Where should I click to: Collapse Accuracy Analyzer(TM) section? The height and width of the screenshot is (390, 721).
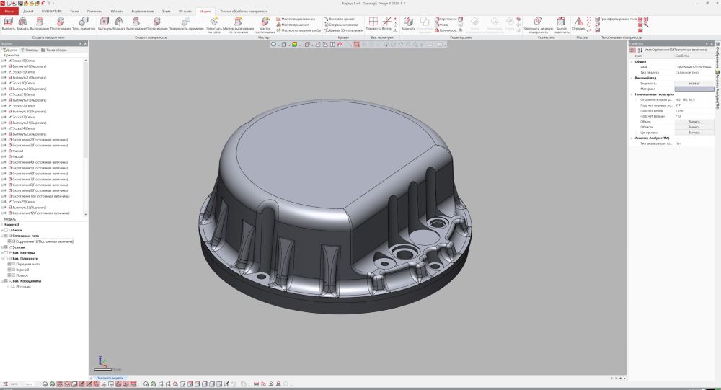(x=632, y=138)
